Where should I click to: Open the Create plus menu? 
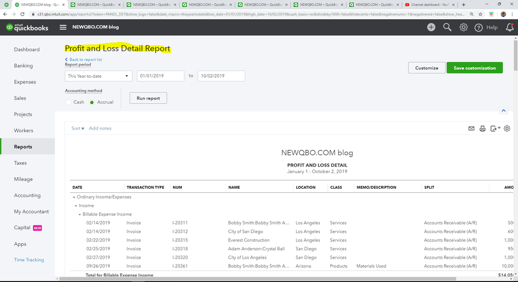[x=431, y=27]
